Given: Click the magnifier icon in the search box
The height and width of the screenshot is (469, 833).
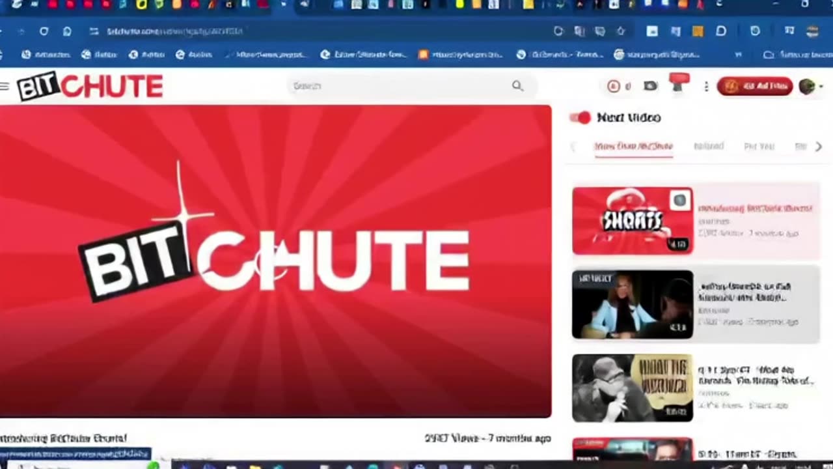Looking at the screenshot, I should [517, 85].
